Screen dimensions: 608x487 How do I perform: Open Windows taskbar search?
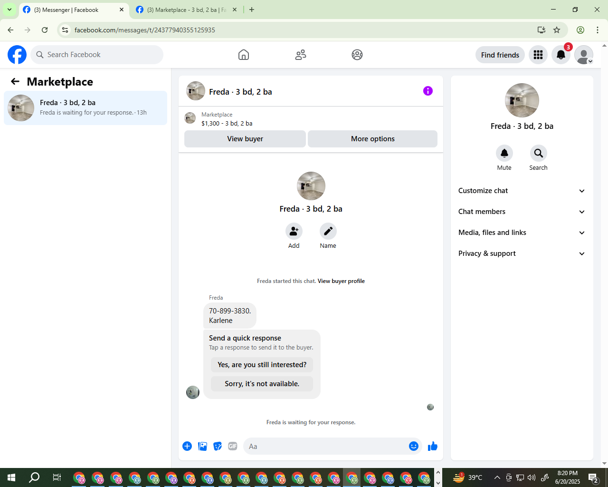tap(34, 477)
